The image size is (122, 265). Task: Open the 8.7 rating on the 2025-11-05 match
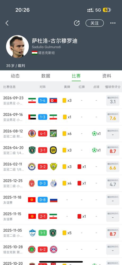113,233
